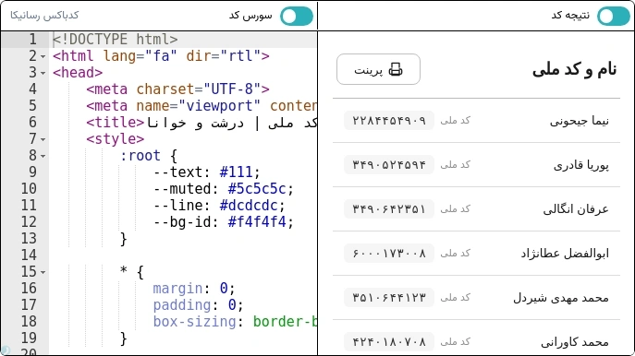Click line number 14 in the gutter
The width and height of the screenshot is (635, 356).
tap(29, 255)
